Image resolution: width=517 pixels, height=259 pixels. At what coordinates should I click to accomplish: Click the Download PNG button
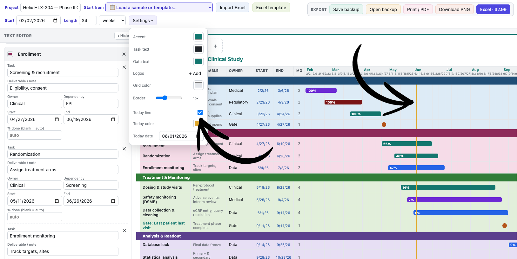454,9
